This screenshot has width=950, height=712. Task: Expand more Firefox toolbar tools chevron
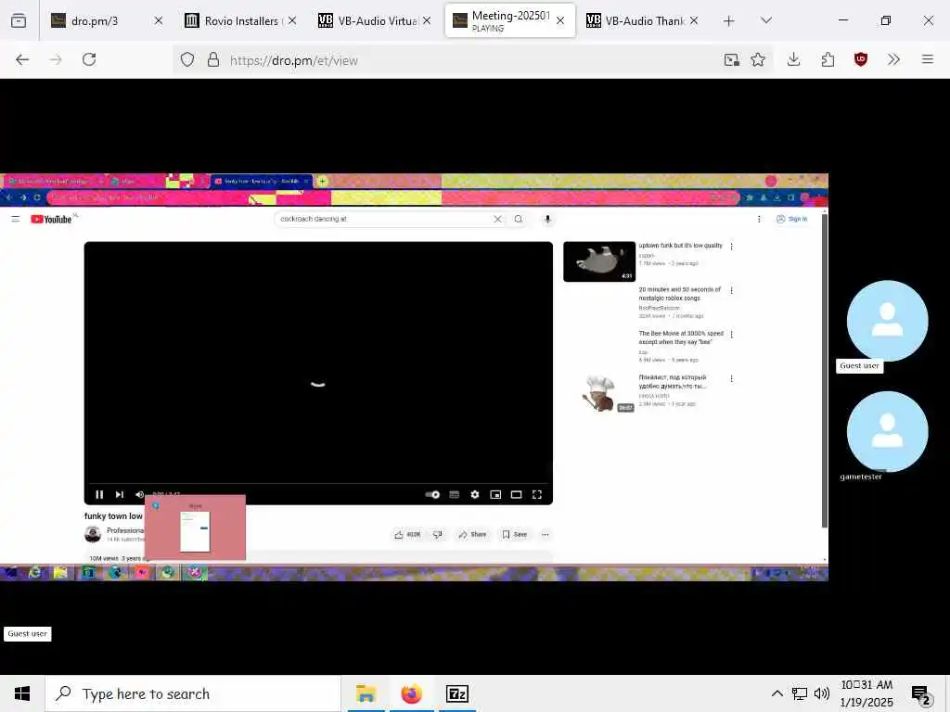(893, 59)
